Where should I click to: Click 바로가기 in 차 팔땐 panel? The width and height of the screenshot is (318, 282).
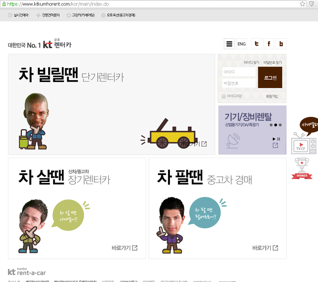point(265,248)
